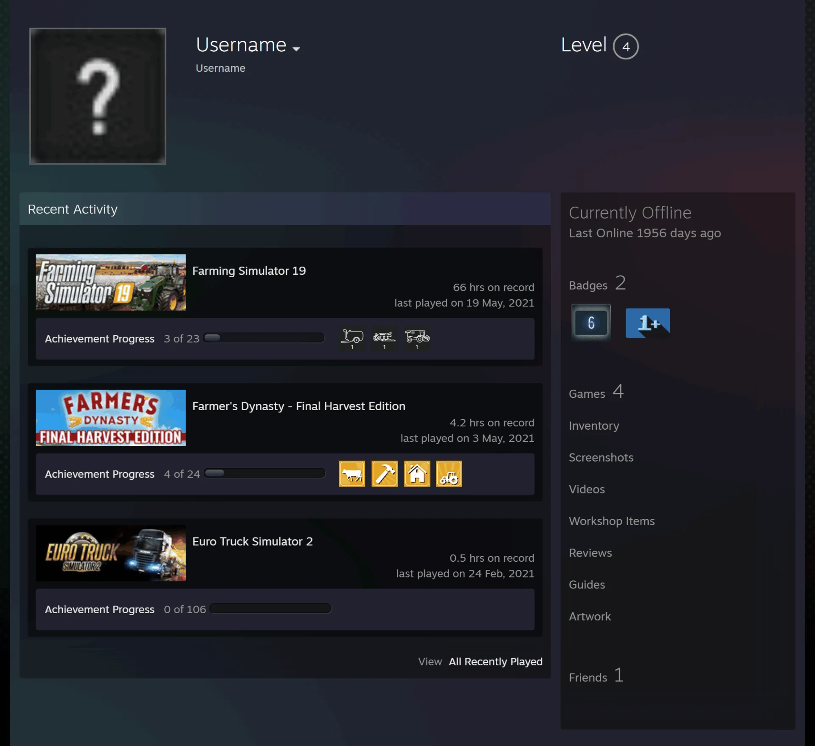
Task: Open Euro Truck Simulator 2 banner image
Action: (x=111, y=553)
